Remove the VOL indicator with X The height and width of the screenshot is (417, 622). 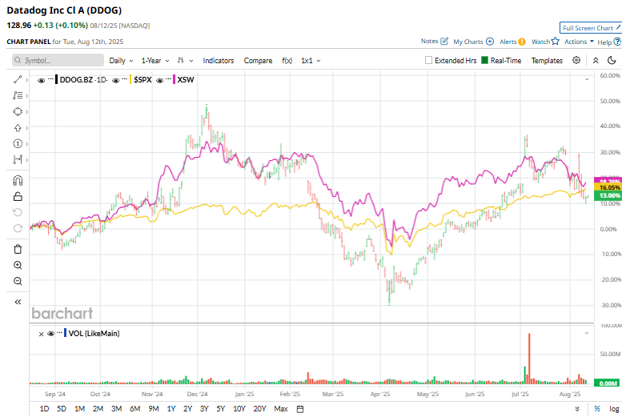[41, 334]
